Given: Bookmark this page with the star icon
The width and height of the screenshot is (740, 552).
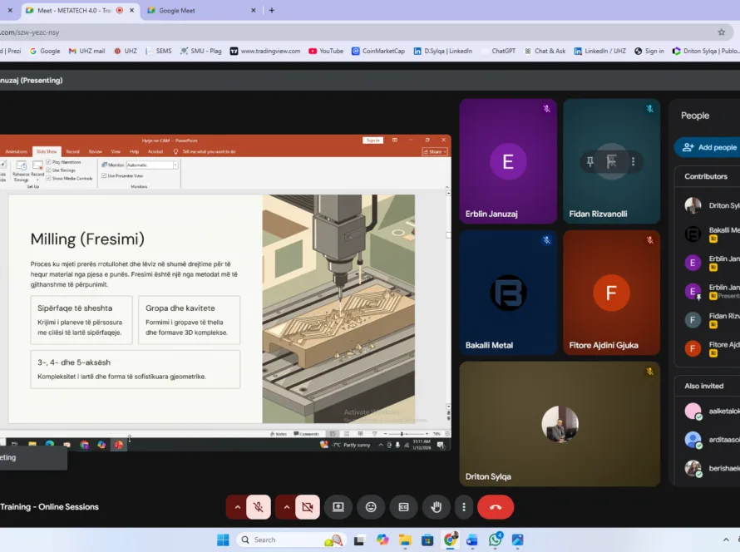Looking at the screenshot, I should tap(721, 32).
